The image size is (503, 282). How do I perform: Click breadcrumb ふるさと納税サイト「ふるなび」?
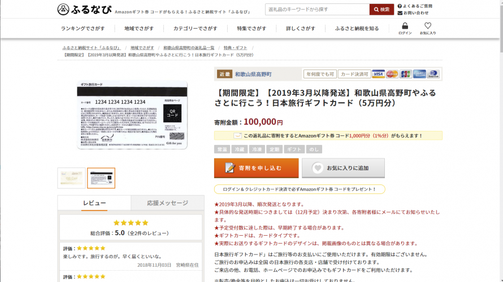coord(92,48)
